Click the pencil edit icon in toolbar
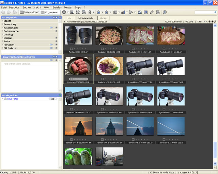The image size is (218, 174). click(152, 12)
